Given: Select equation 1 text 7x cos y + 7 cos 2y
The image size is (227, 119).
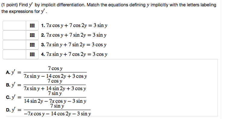Looking at the screenshot, I should point(66,26).
